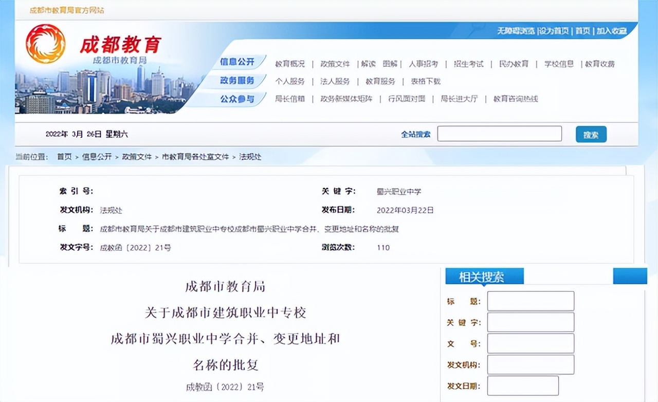658x402 pixels.
Task: Click 加入收藏 to bookmark the site
Action: (x=612, y=31)
